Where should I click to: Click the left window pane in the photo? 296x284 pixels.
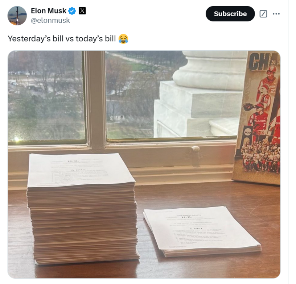pyautogui.click(x=46, y=95)
